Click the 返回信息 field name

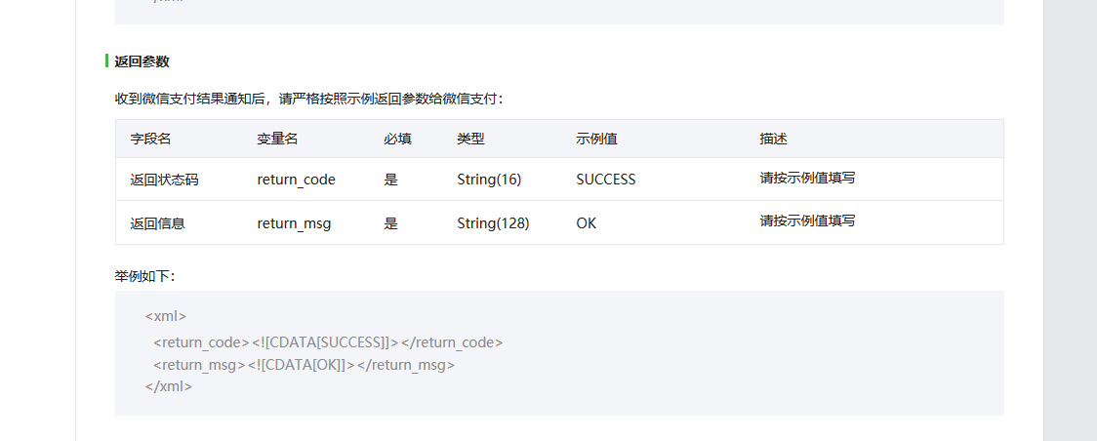157,223
